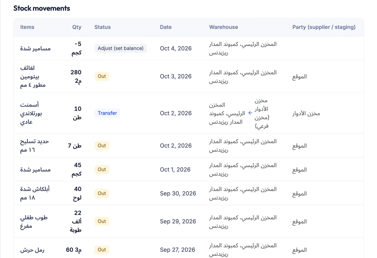
Task: Click the date Sep 29, 2026
Action: (178, 222)
